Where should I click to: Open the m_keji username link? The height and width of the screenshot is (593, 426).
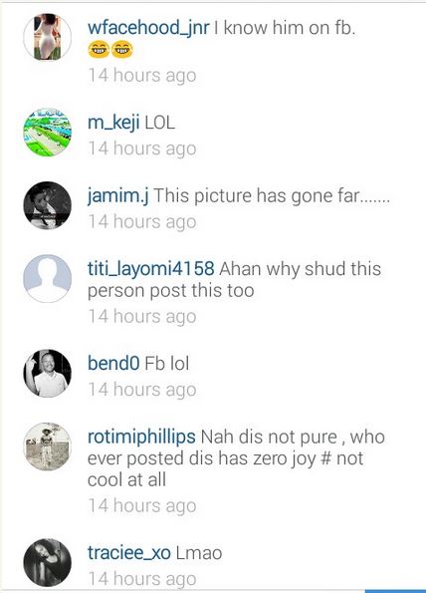point(113,124)
